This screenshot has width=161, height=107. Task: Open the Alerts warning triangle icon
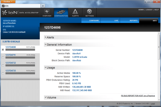click(x=75, y=12)
